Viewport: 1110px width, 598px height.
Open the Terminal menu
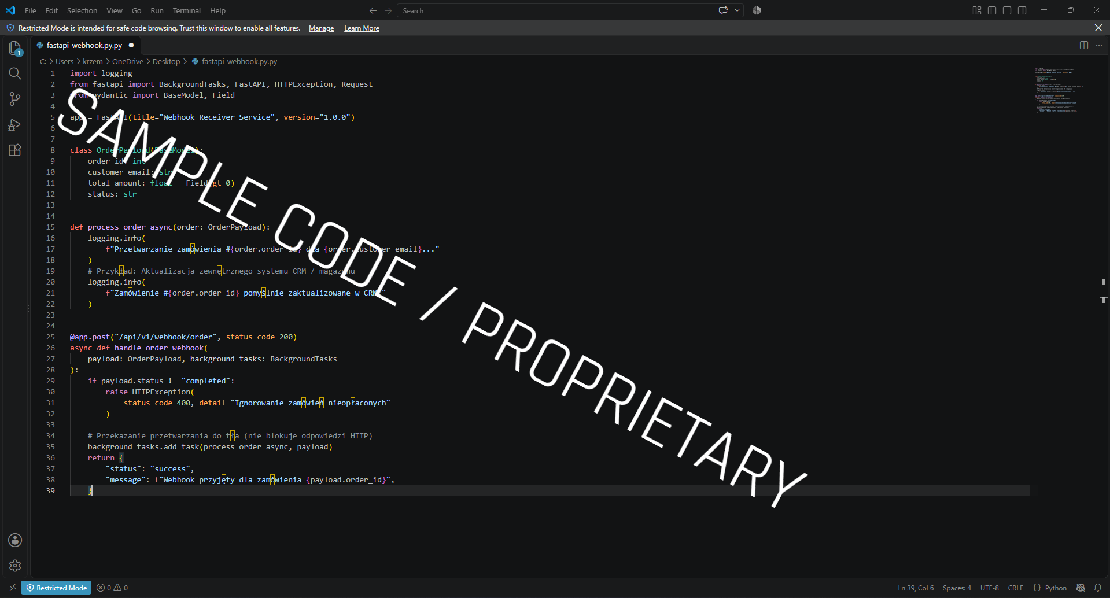pyautogui.click(x=186, y=10)
